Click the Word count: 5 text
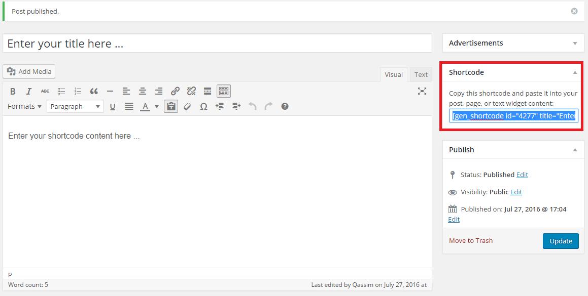588x296 pixels. coord(28,285)
